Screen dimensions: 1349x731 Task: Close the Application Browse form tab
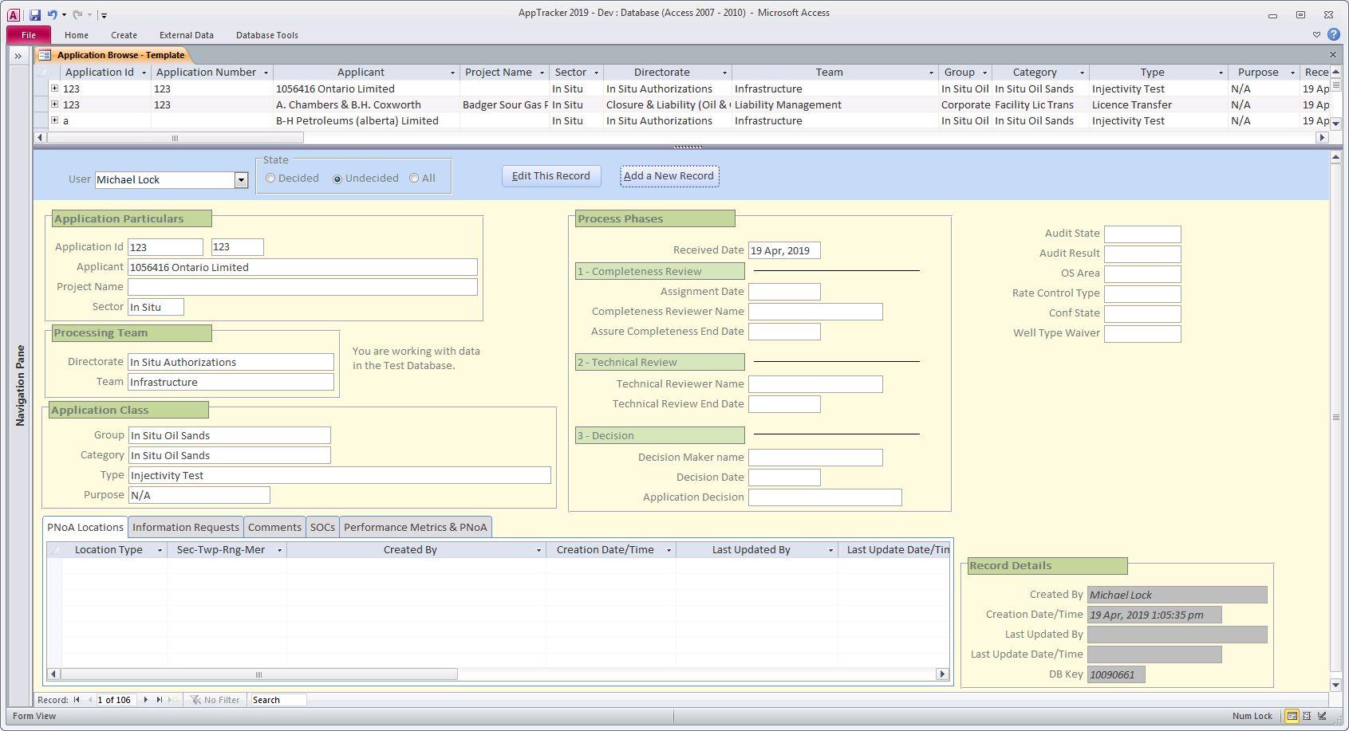pos(1332,55)
